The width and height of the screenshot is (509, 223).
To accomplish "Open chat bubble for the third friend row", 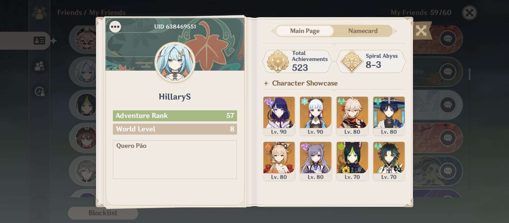I will (448, 105).
